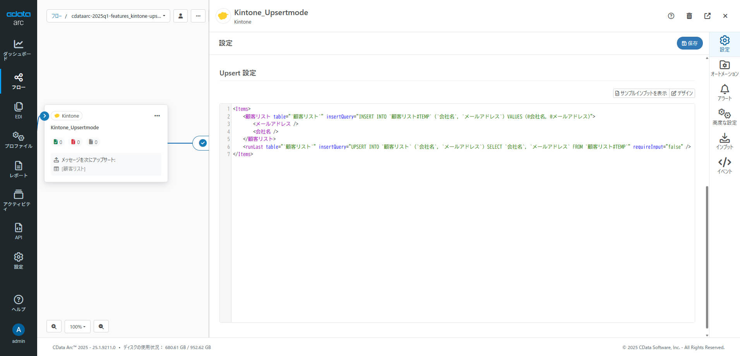The width and height of the screenshot is (740, 356).
Task: Open the Activity log icon
Action: tap(18, 199)
